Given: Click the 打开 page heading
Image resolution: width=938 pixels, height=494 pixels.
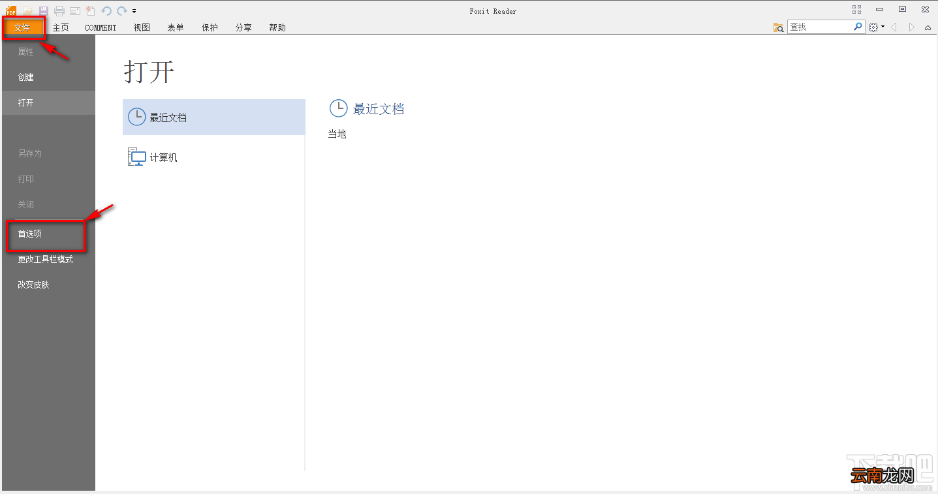Looking at the screenshot, I should pyautogui.click(x=149, y=72).
